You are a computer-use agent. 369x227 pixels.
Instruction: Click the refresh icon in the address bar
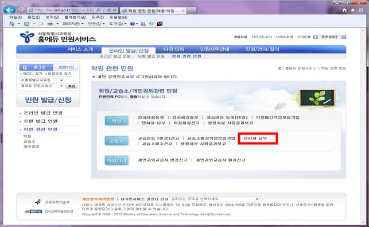click(x=109, y=10)
